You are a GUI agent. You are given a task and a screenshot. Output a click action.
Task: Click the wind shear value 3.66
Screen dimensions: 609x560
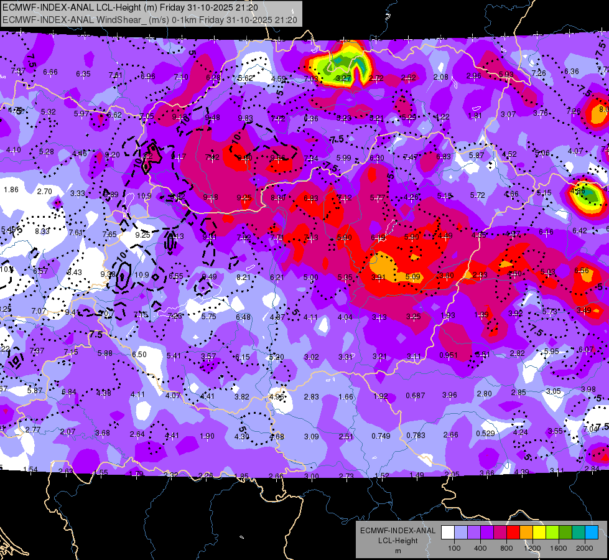coord(487,474)
